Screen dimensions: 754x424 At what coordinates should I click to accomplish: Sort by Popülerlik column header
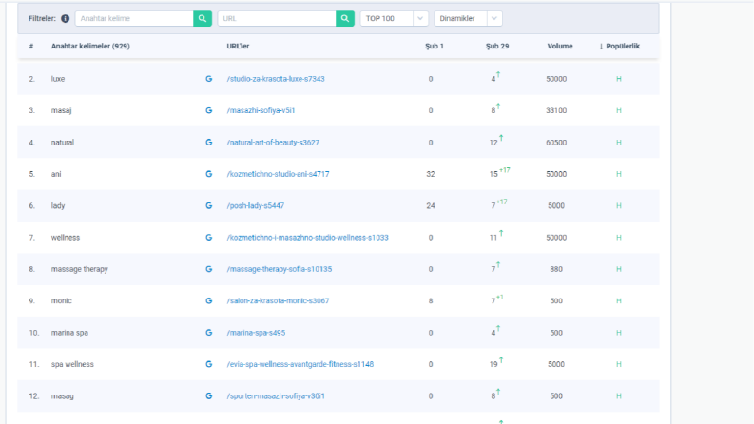point(619,47)
